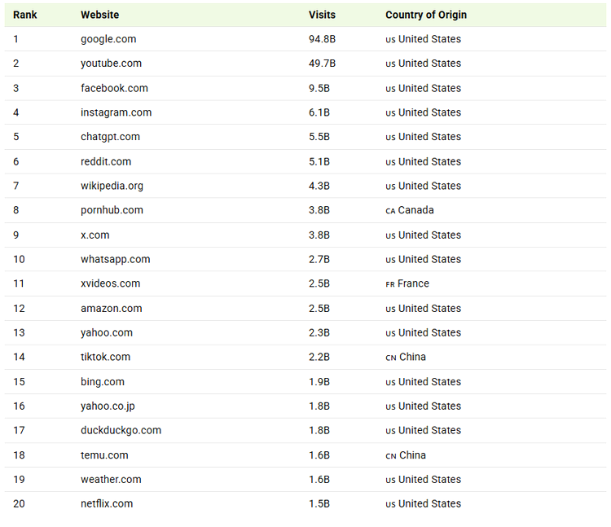Image resolution: width=611 pixels, height=527 pixels.
Task: Click the CN country code in tiktok.com row
Action: (391, 358)
